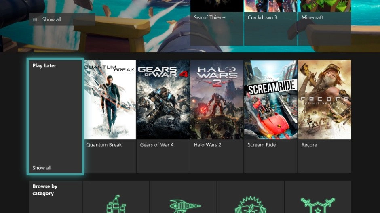The width and height of the screenshot is (380, 213).
Task: Click Show all in Play Later tile
Action: coord(42,168)
